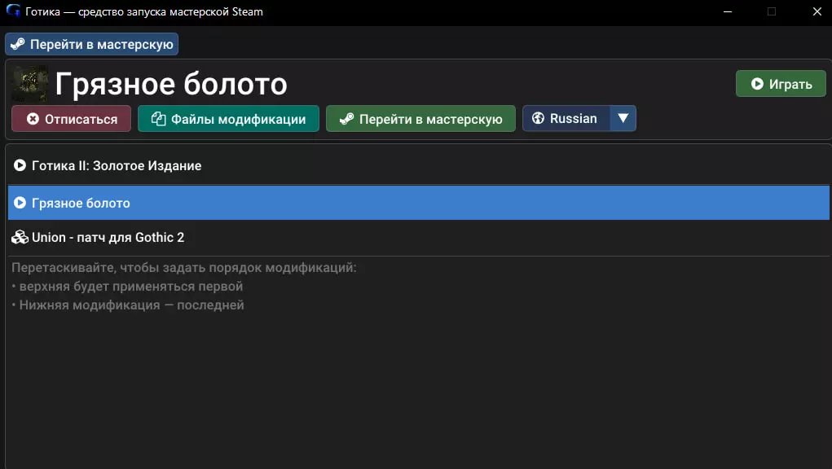Open the Russian language dropdown arrow

pyautogui.click(x=623, y=118)
